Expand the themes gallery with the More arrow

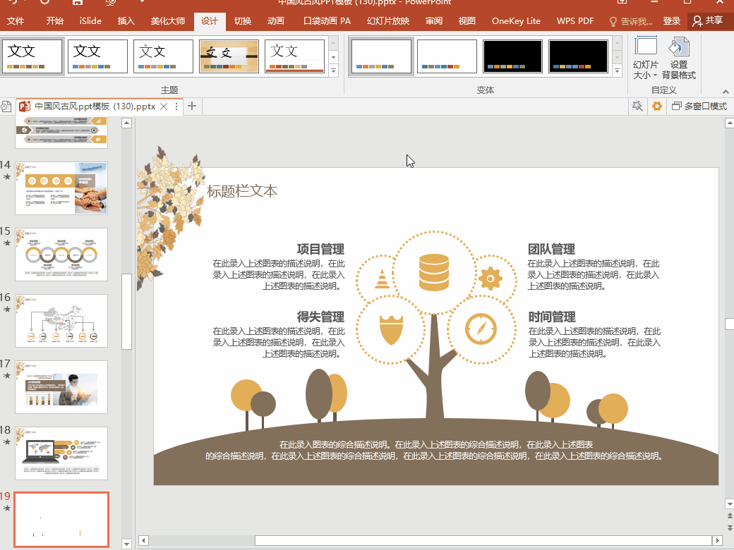(x=333, y=71)
